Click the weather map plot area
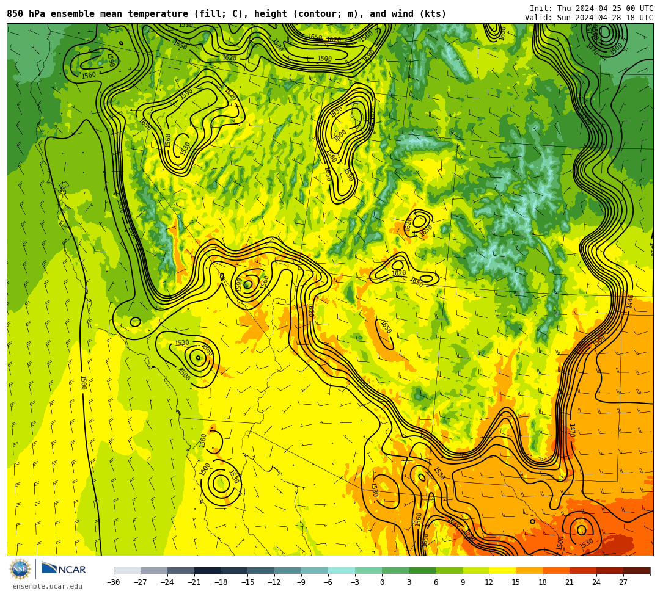This screenshot has height=594, width=660. (x=330, y=289)
